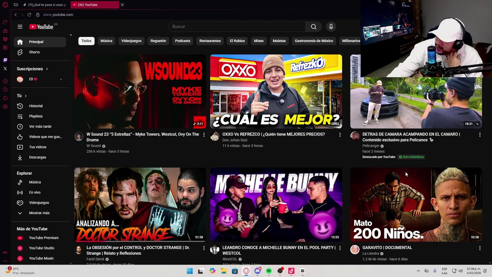Open GX Control in the Opera sidebar

5,22
